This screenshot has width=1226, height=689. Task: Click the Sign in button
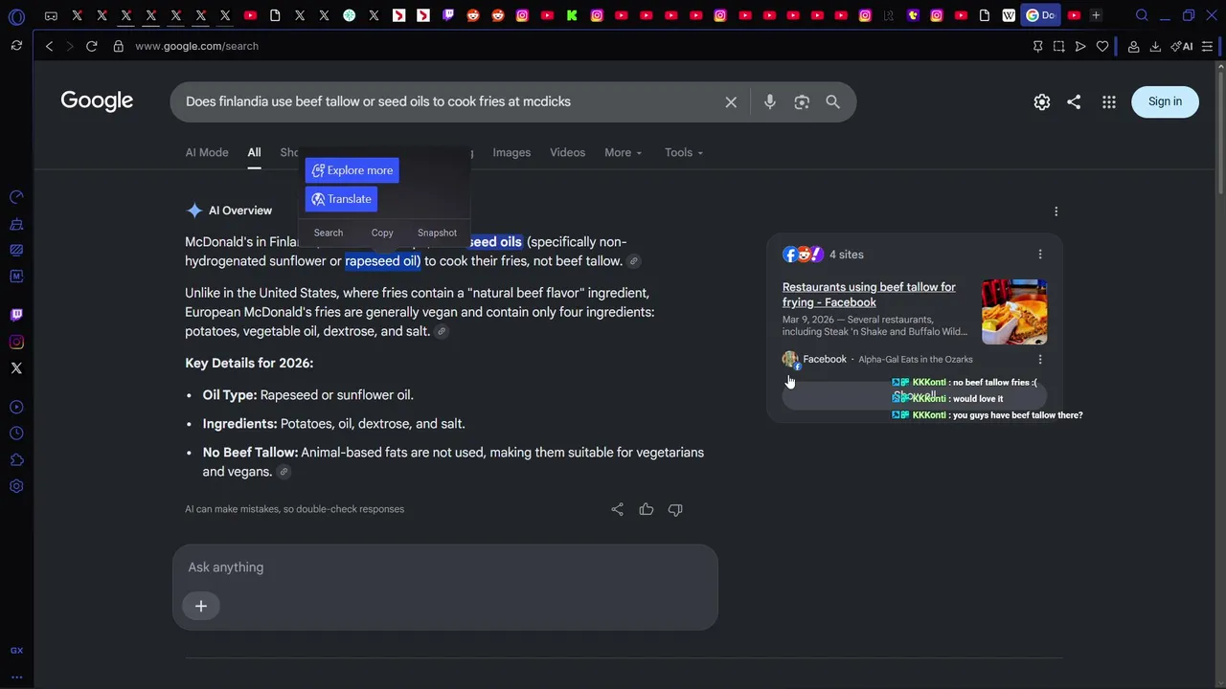click(1165, 101)
